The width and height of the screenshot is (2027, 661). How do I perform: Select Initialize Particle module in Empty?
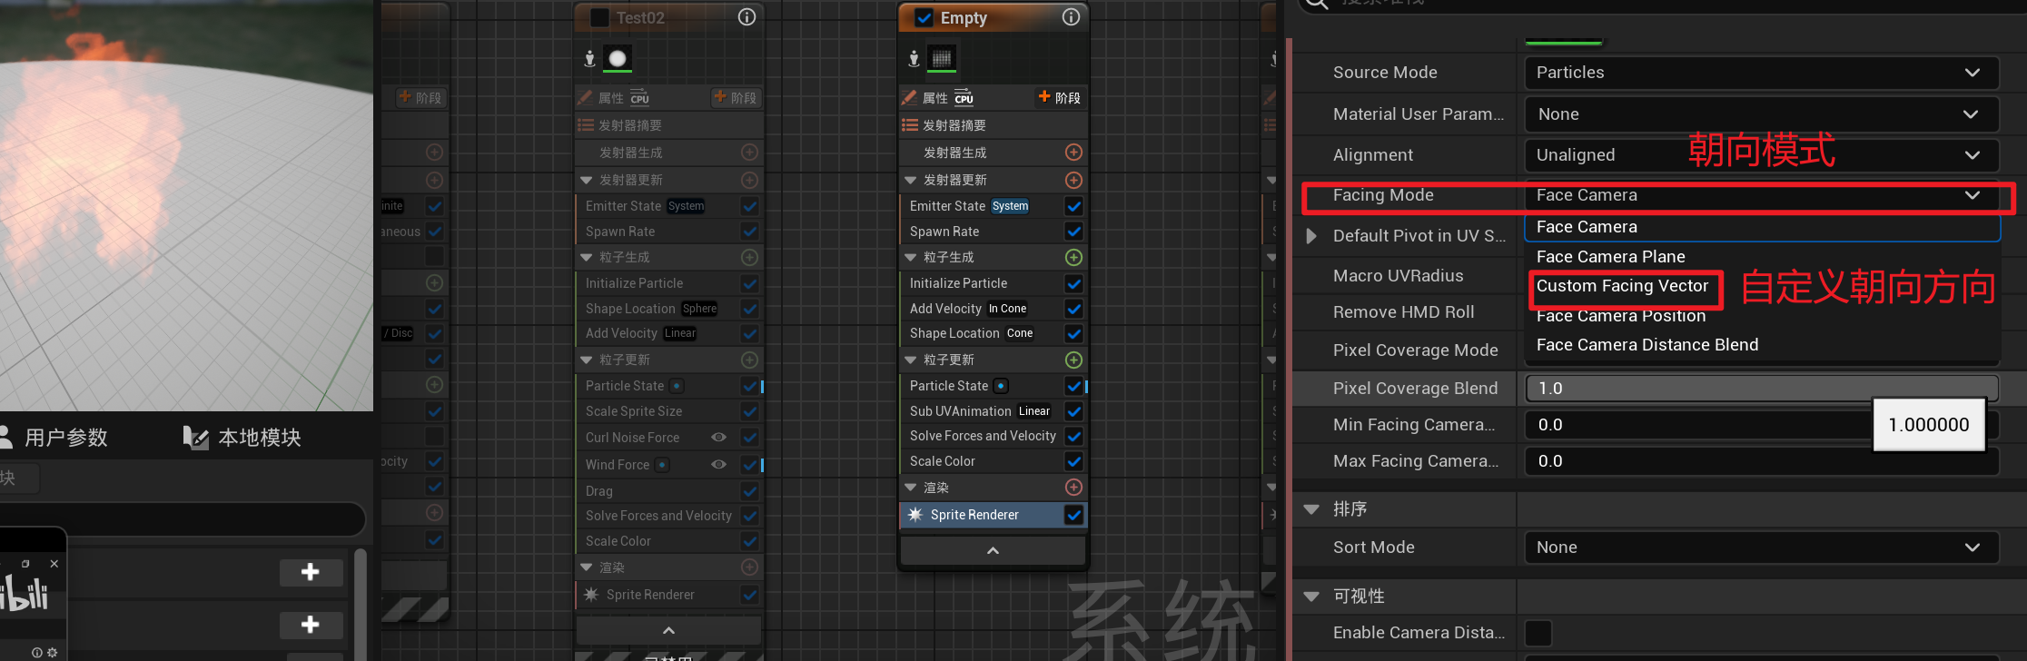click(x=958, y=283)
